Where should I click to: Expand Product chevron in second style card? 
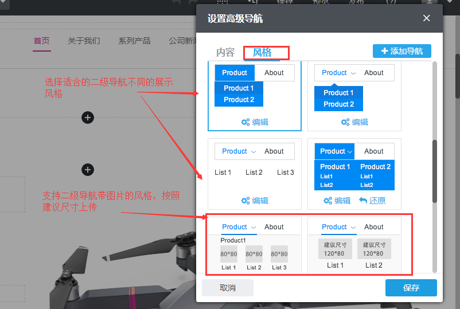coord(353,73)
